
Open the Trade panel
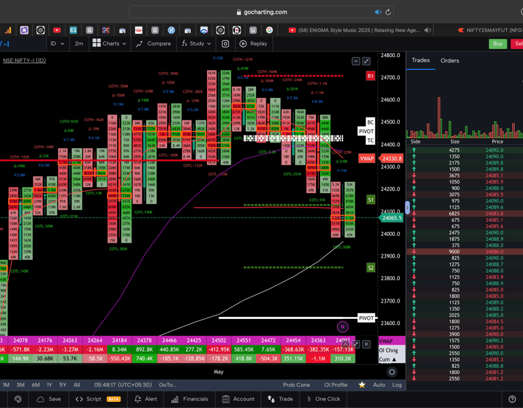(280, 399)
